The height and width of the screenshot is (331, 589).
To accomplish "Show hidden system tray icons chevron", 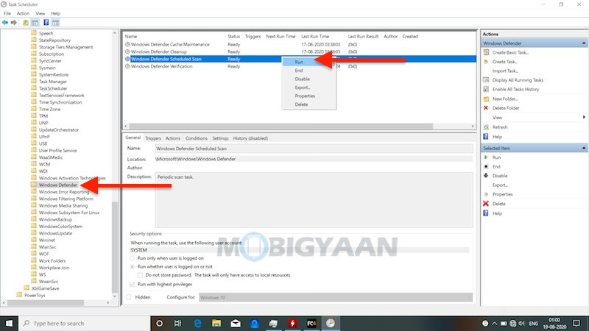I will coord(494,323).
